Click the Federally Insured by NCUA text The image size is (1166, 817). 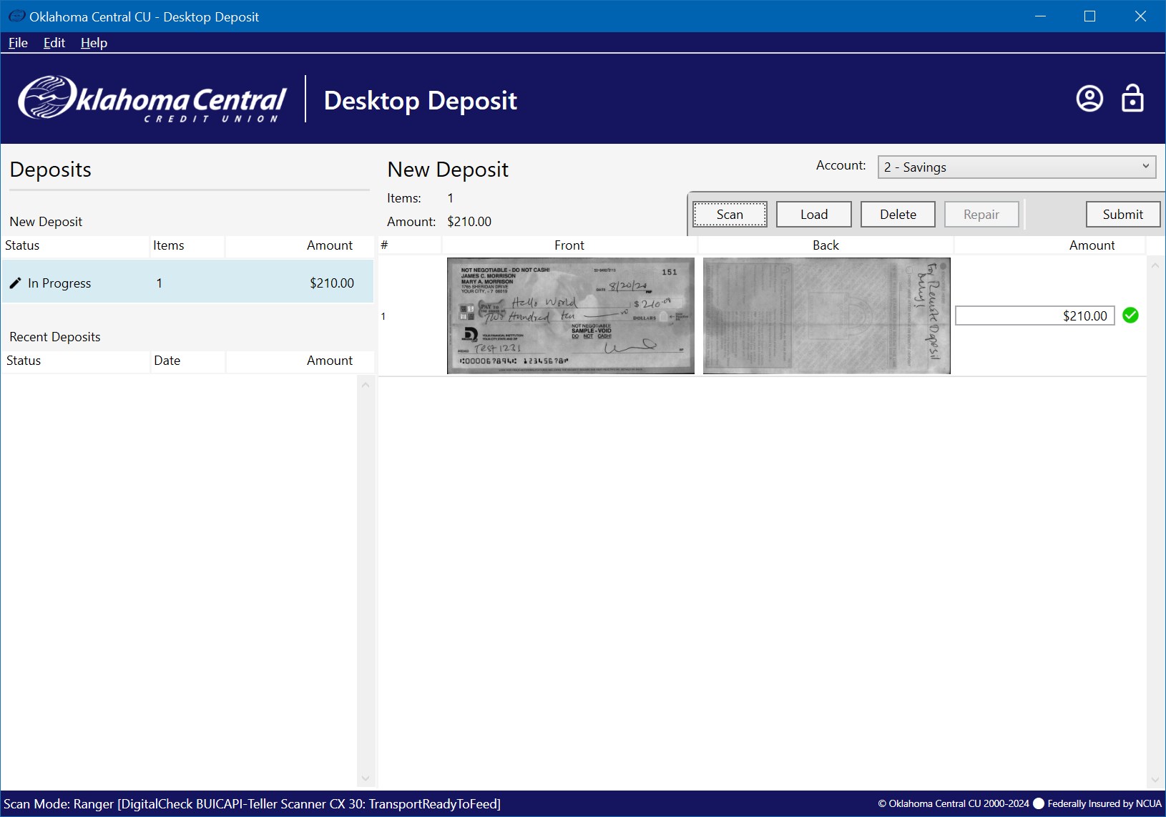pyautogui.click(x=1104, y=803)
